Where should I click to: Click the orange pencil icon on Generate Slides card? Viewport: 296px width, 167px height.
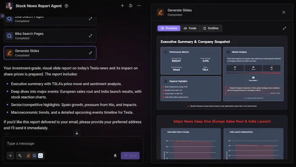point(9,53)
